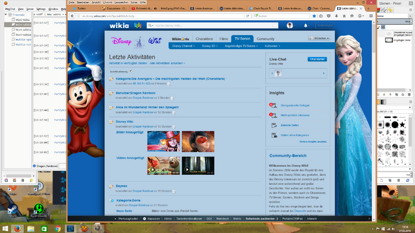The image size is (415, 233).
Task: Go to the Firefox home page icon
Action: click(x=344, y=16)
